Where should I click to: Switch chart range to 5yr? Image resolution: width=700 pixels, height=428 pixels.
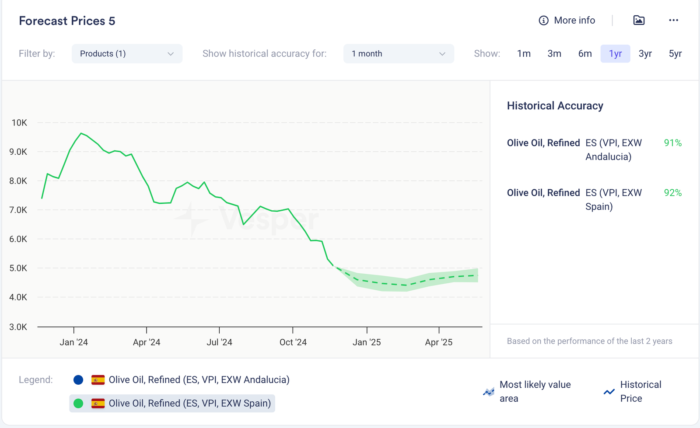click(x=675, y=54)
